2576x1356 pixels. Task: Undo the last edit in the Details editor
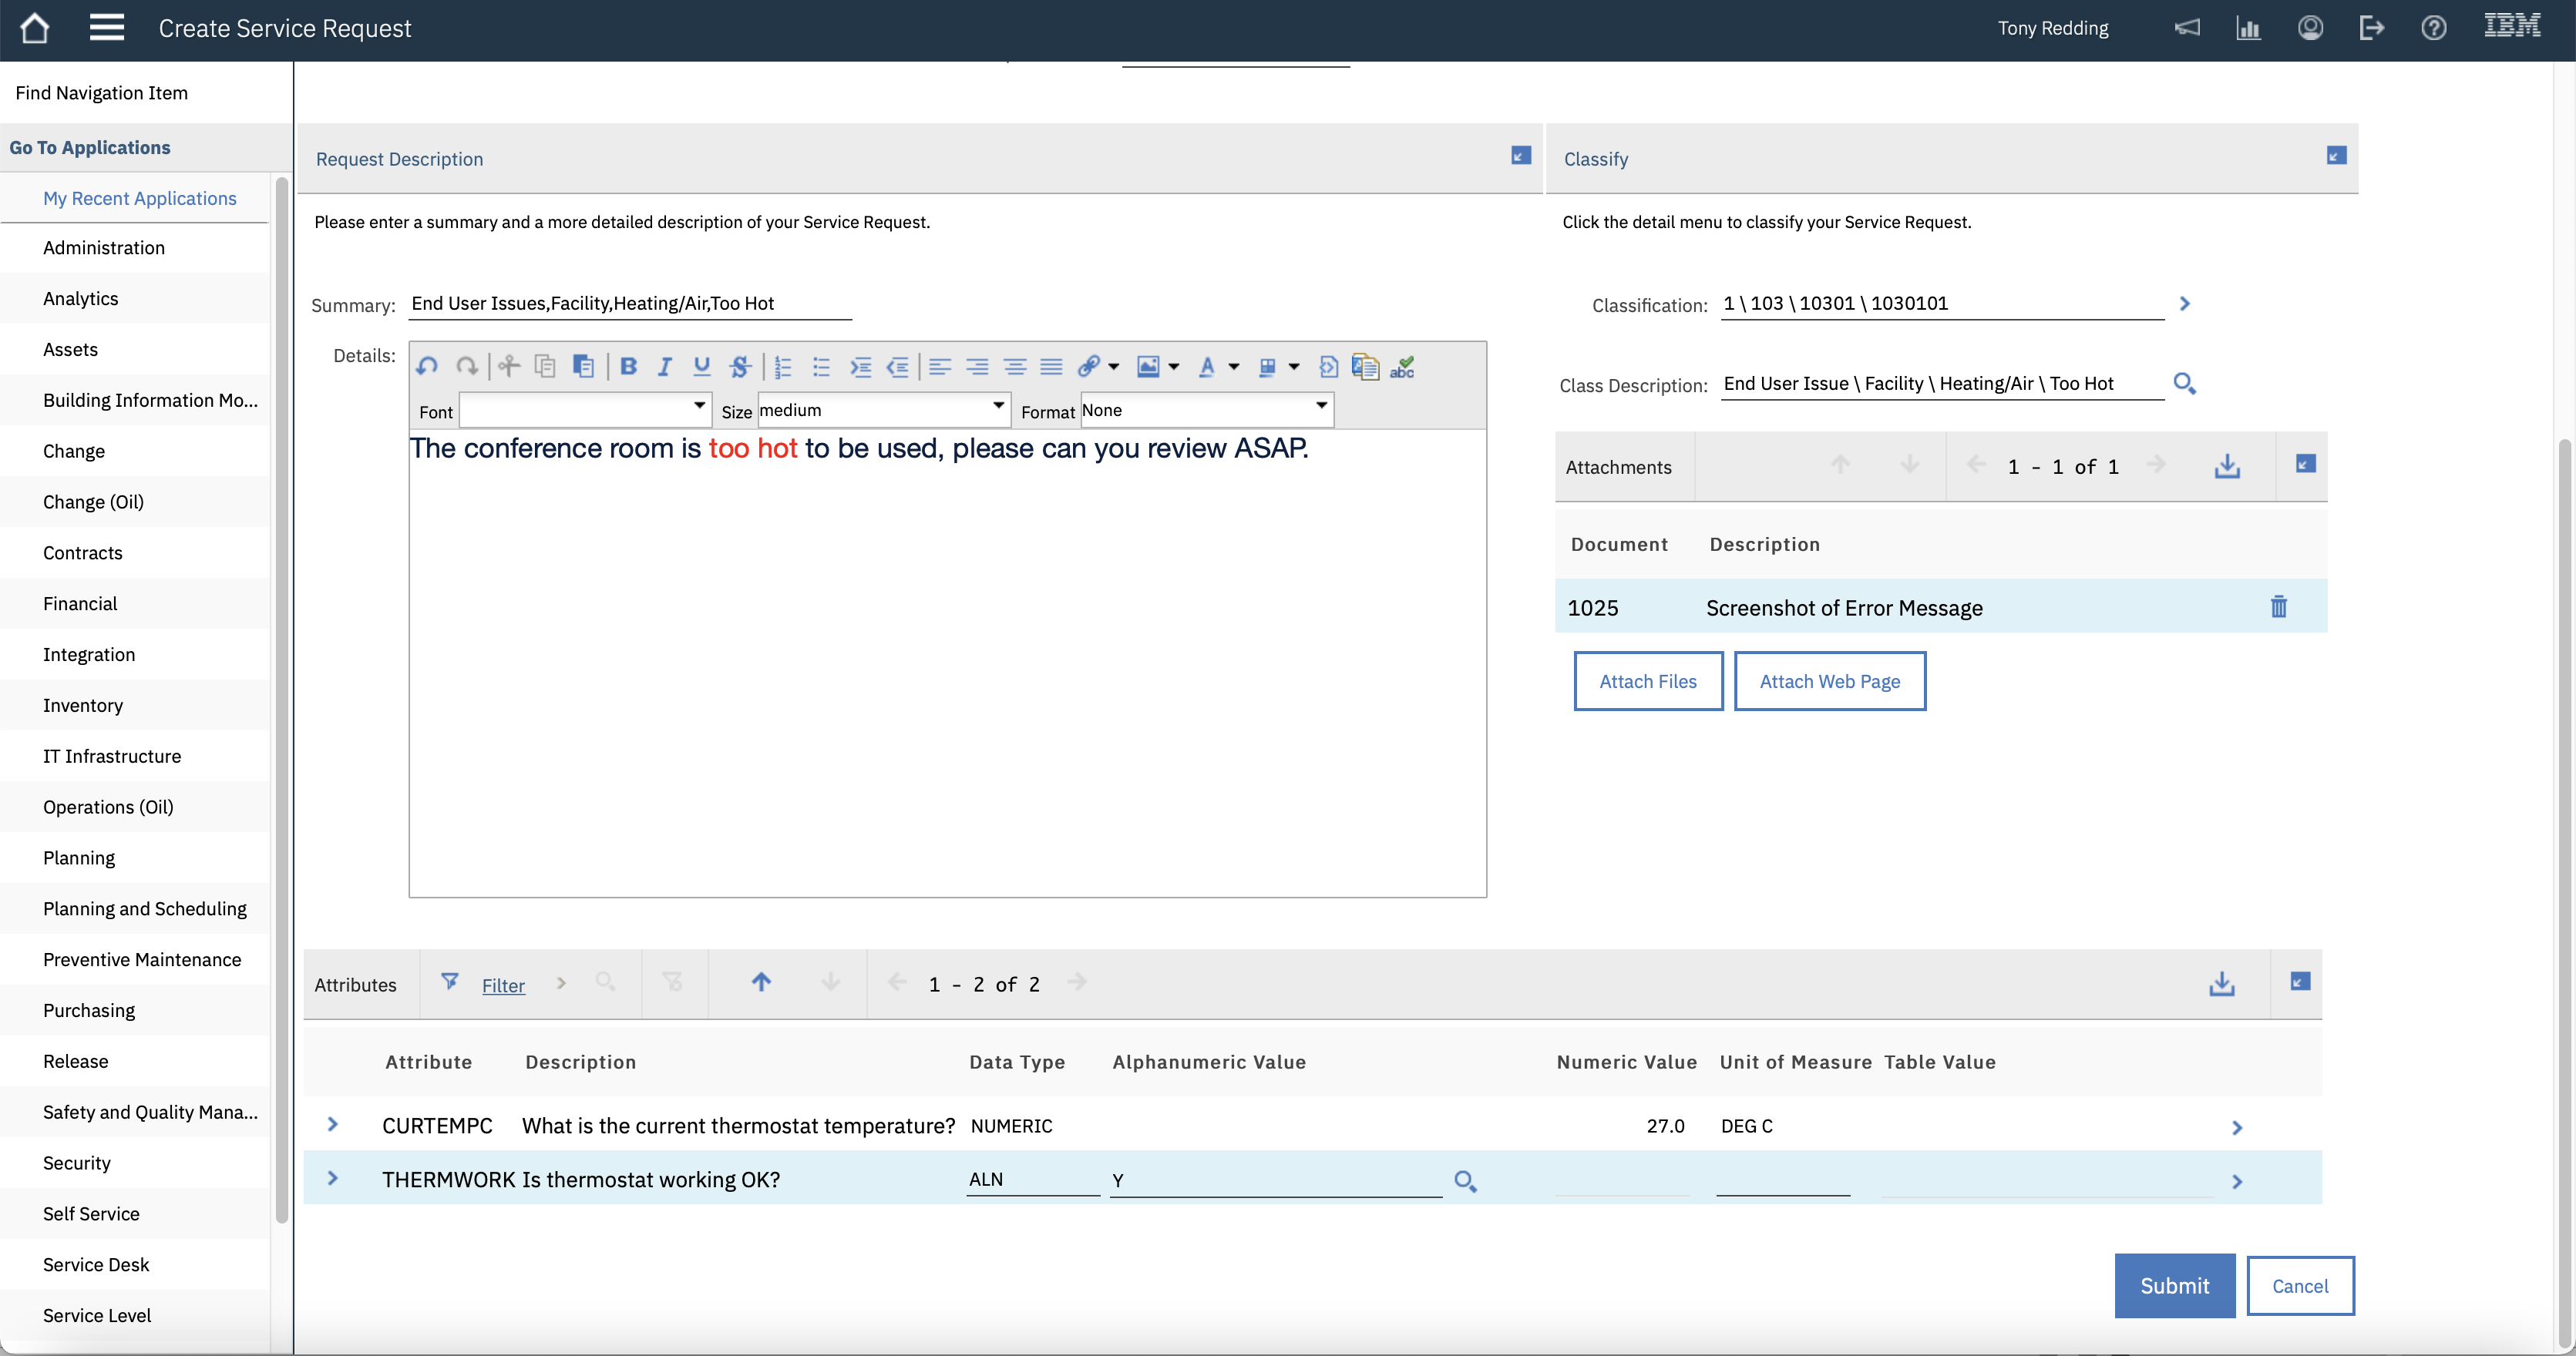pos(427,366)
